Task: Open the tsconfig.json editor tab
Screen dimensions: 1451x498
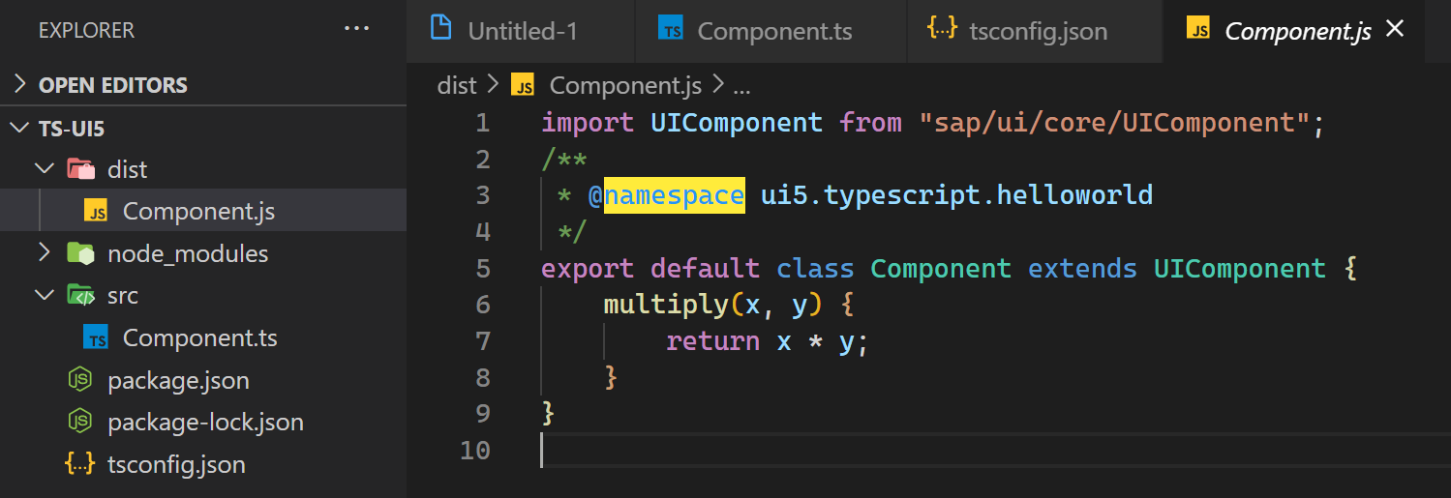Action: 1034,31
